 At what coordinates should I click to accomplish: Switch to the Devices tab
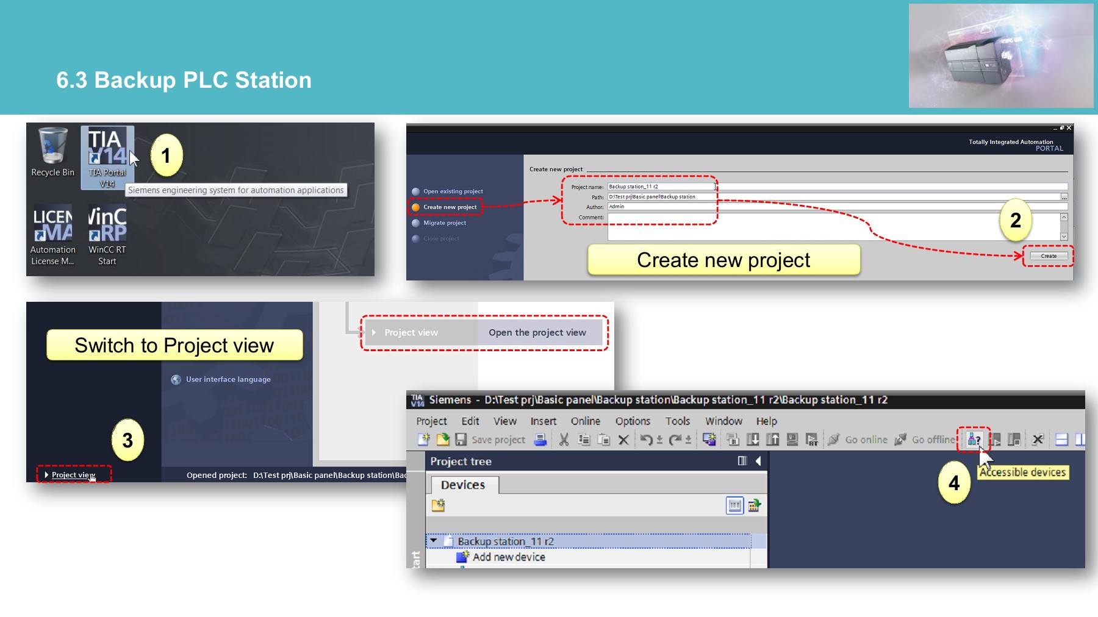pos(464,485)
